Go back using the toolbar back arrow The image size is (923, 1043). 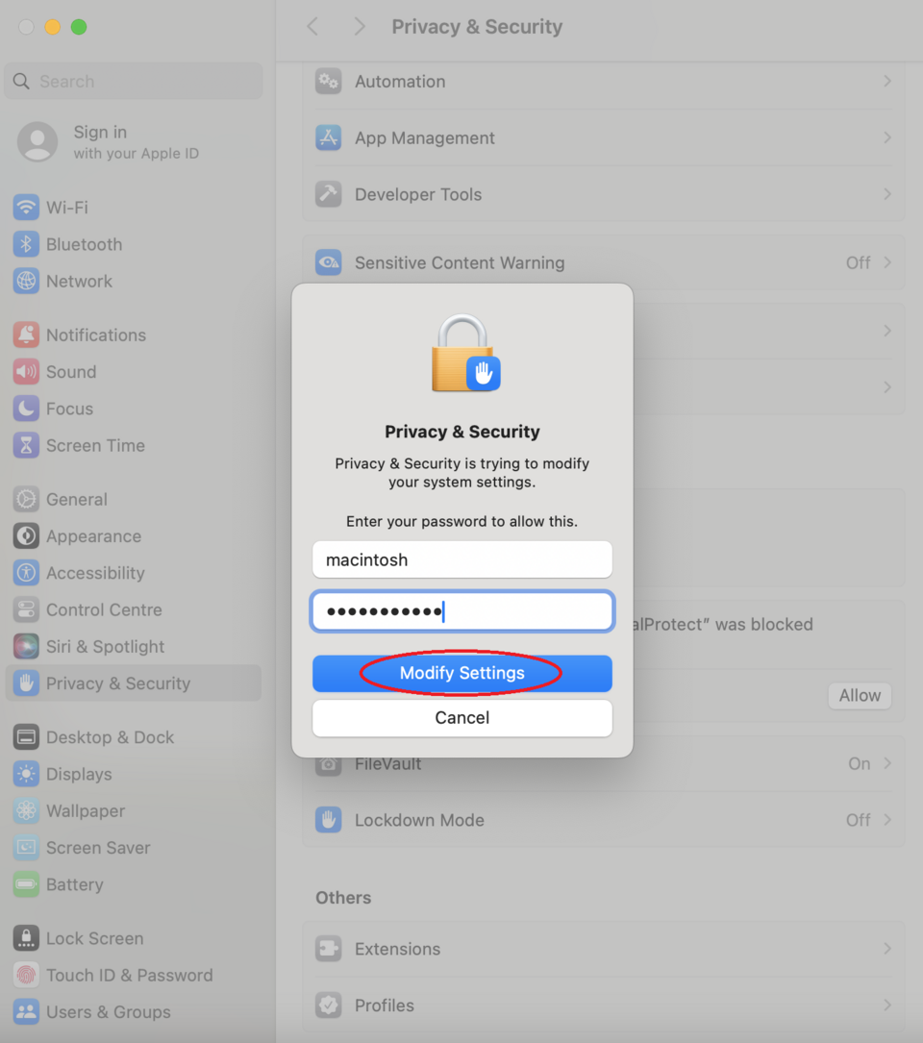point(312,27)
